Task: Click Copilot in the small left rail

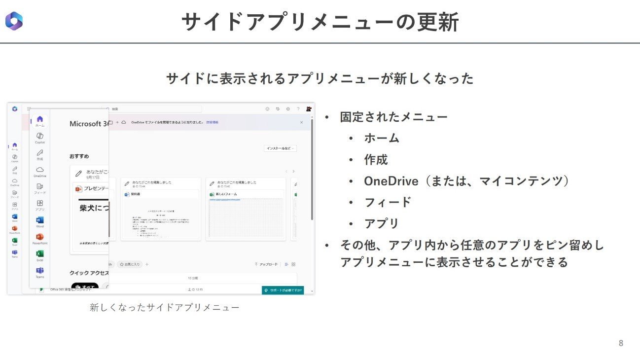Action: [15, 158]
